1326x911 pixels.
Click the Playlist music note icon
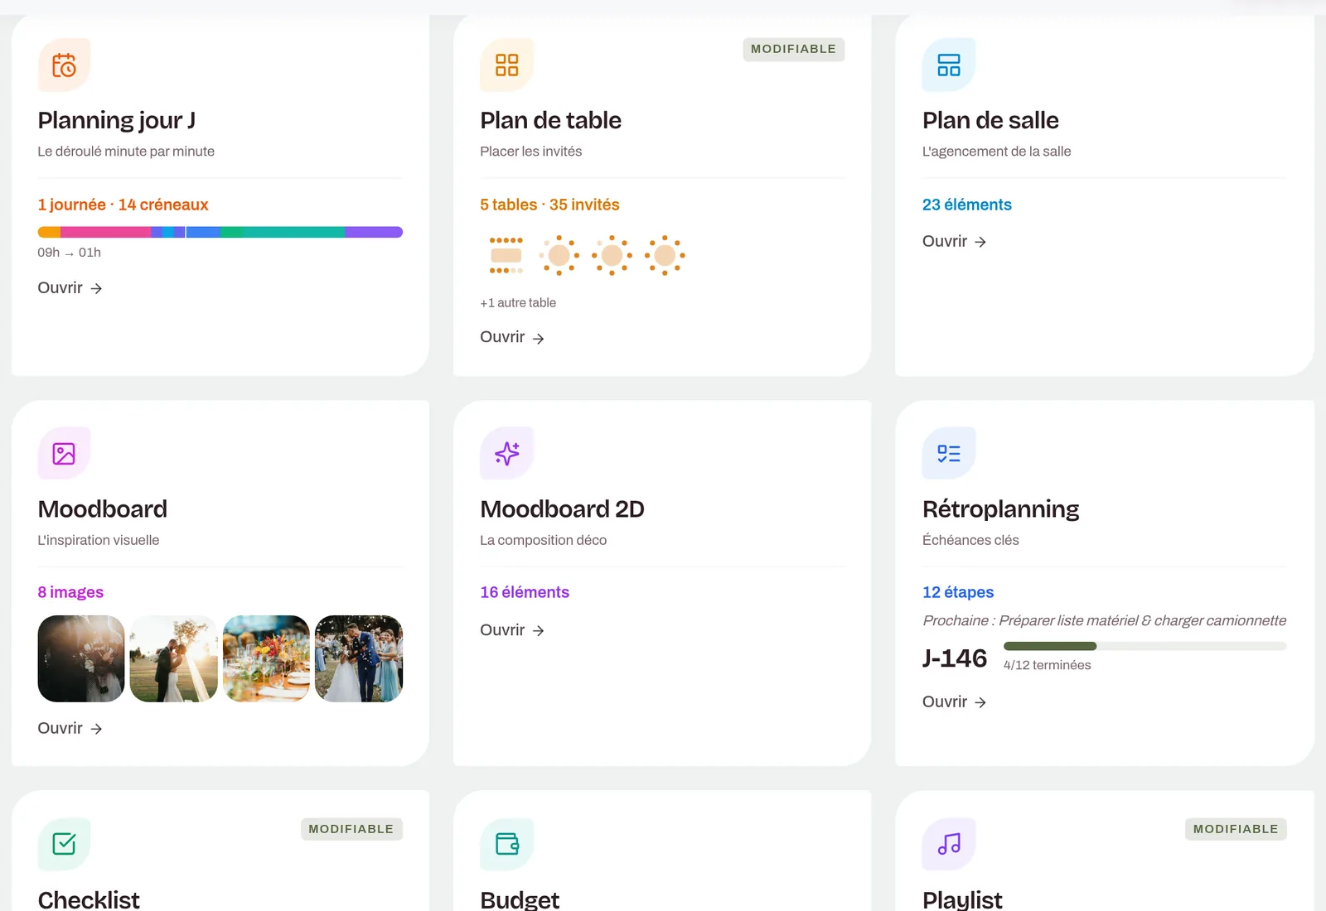point(949,844)
